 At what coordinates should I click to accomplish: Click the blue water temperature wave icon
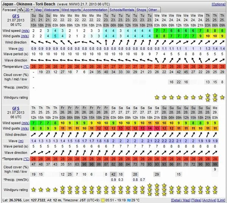(129, 200)
